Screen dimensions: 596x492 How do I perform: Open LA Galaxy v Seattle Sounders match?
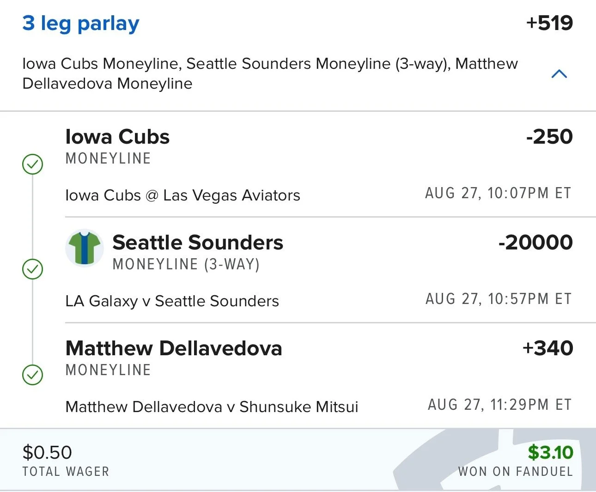172,301
